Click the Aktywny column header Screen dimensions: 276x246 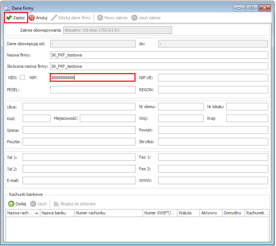click(211, 213)
